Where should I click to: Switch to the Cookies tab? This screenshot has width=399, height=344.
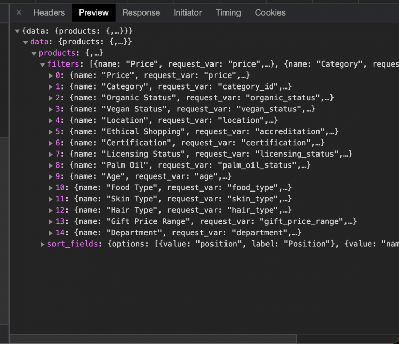270,12
